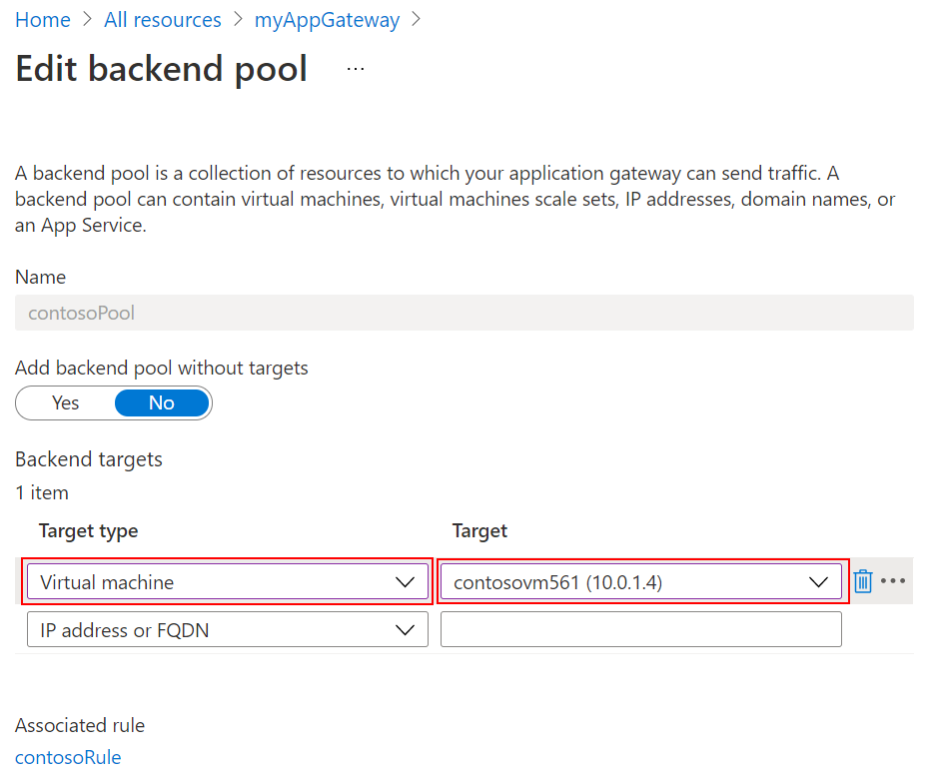Select Yes for backend pool without targets

click(65, 402)
